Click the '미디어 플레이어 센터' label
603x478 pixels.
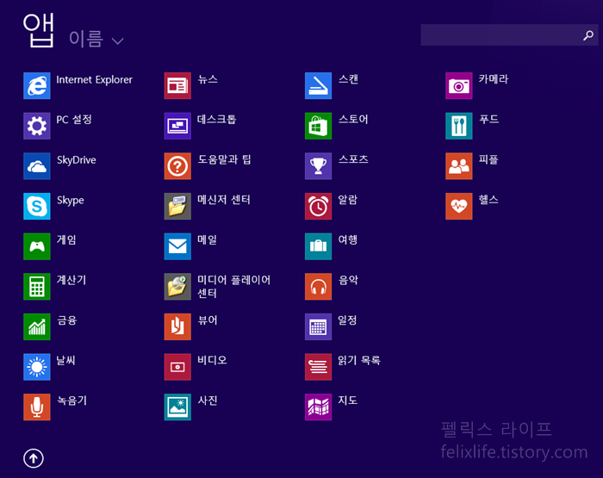[233, 287]
